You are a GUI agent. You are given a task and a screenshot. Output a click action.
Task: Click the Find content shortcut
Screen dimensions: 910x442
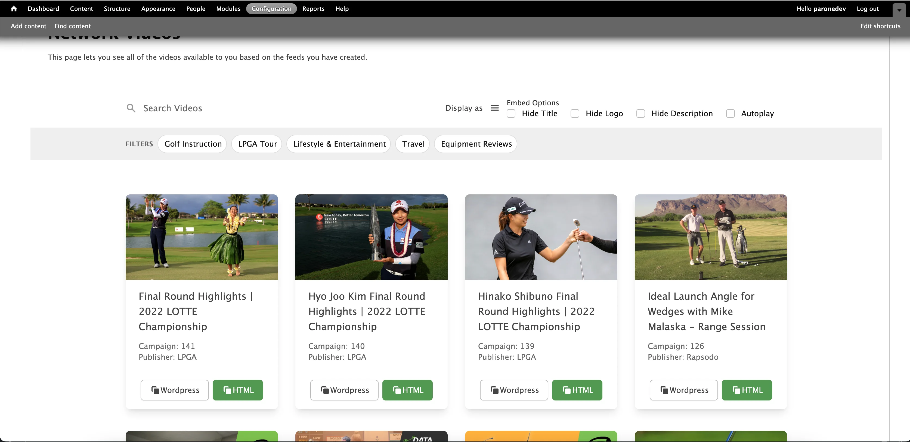[x=72, y=26]
